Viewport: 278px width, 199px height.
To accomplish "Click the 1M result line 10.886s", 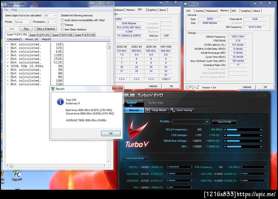I will [x=35, y=66].
